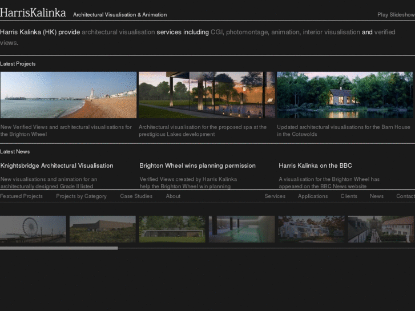Screen dimensions: 415x311
Task: Click Barn House Cotswolds caption
Action: (344, 131)
